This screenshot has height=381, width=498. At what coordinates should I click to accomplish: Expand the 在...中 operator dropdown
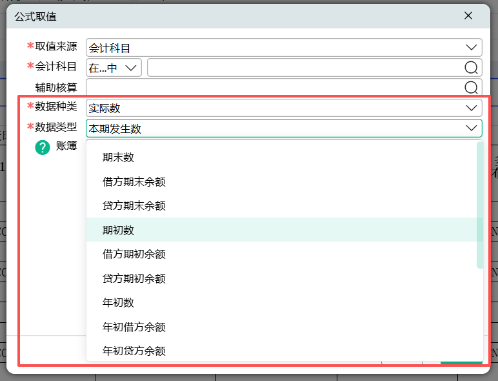pyautogui.click(x=114, y=68)
